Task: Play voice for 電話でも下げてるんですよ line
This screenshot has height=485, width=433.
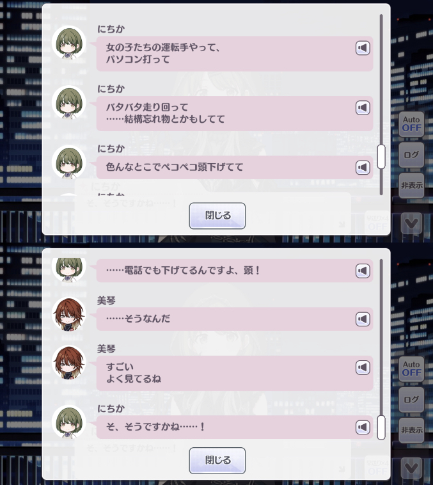Action: tap(363, 271)
